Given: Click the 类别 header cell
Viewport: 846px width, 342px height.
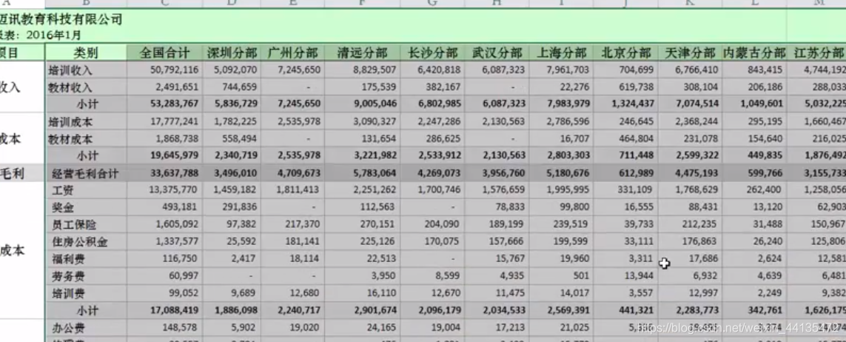Looking at the screenshot, I should coord(87,53).
